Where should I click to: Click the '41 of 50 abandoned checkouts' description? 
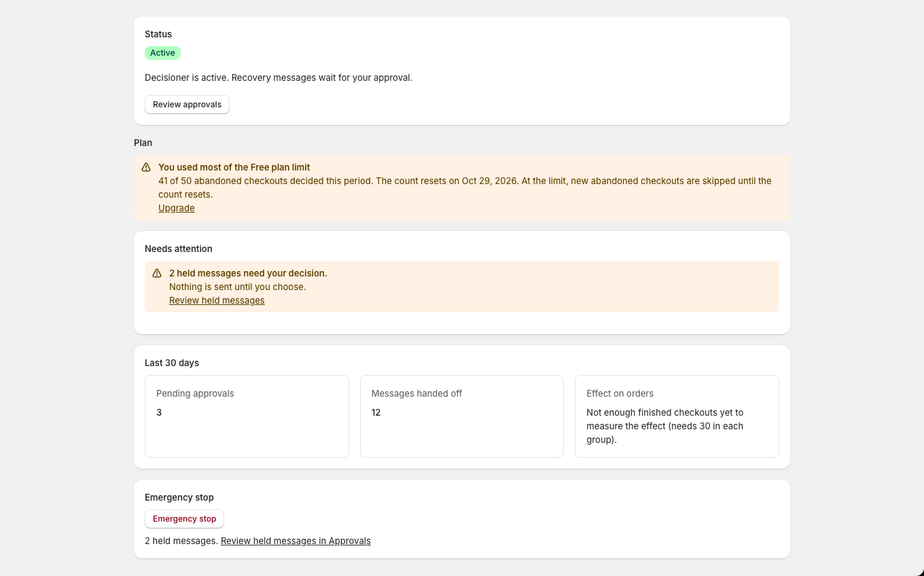pos(465,187)
